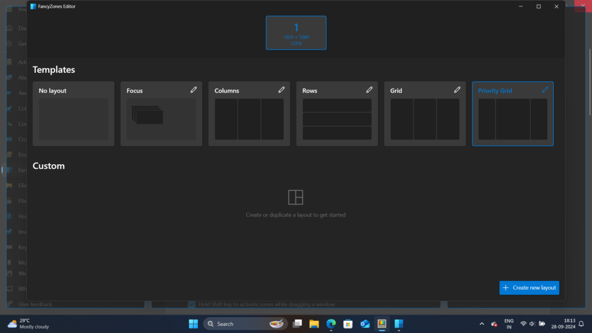Image resolution: width=592 pixels, height=333 pixels.
Task: Open volume control in system tray
Action: tap(532, 324)
